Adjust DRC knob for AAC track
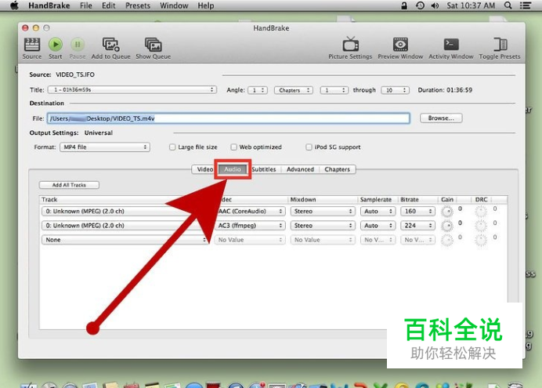This screenshot has height=388, width=542. [x=480, y=212]
